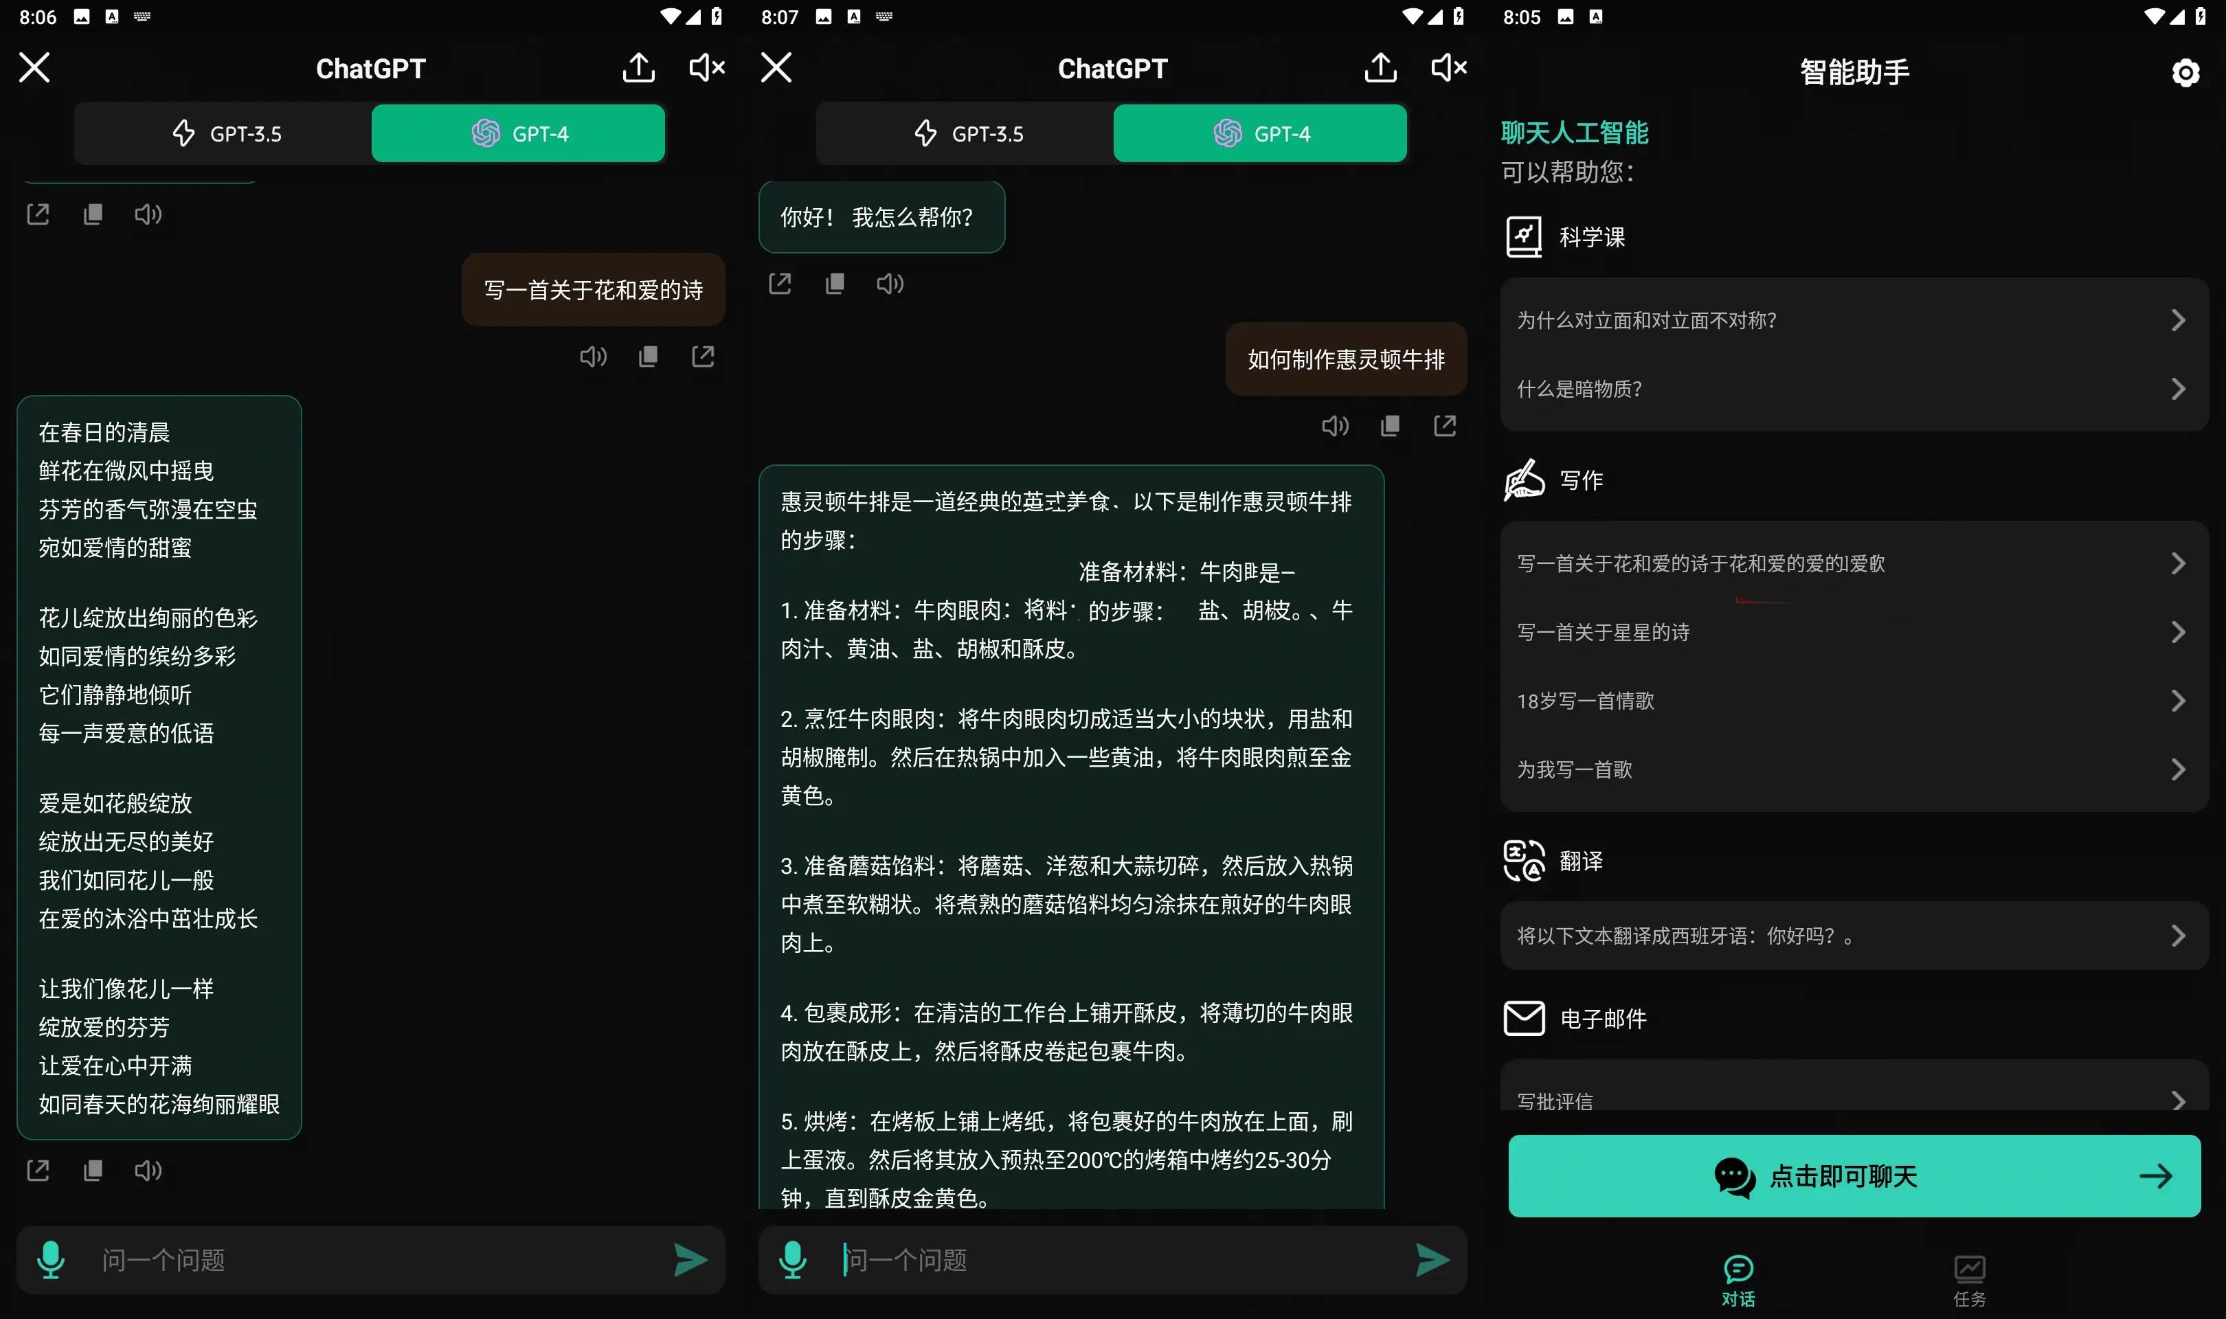Open the poem response in external view

click(37, 1170)
